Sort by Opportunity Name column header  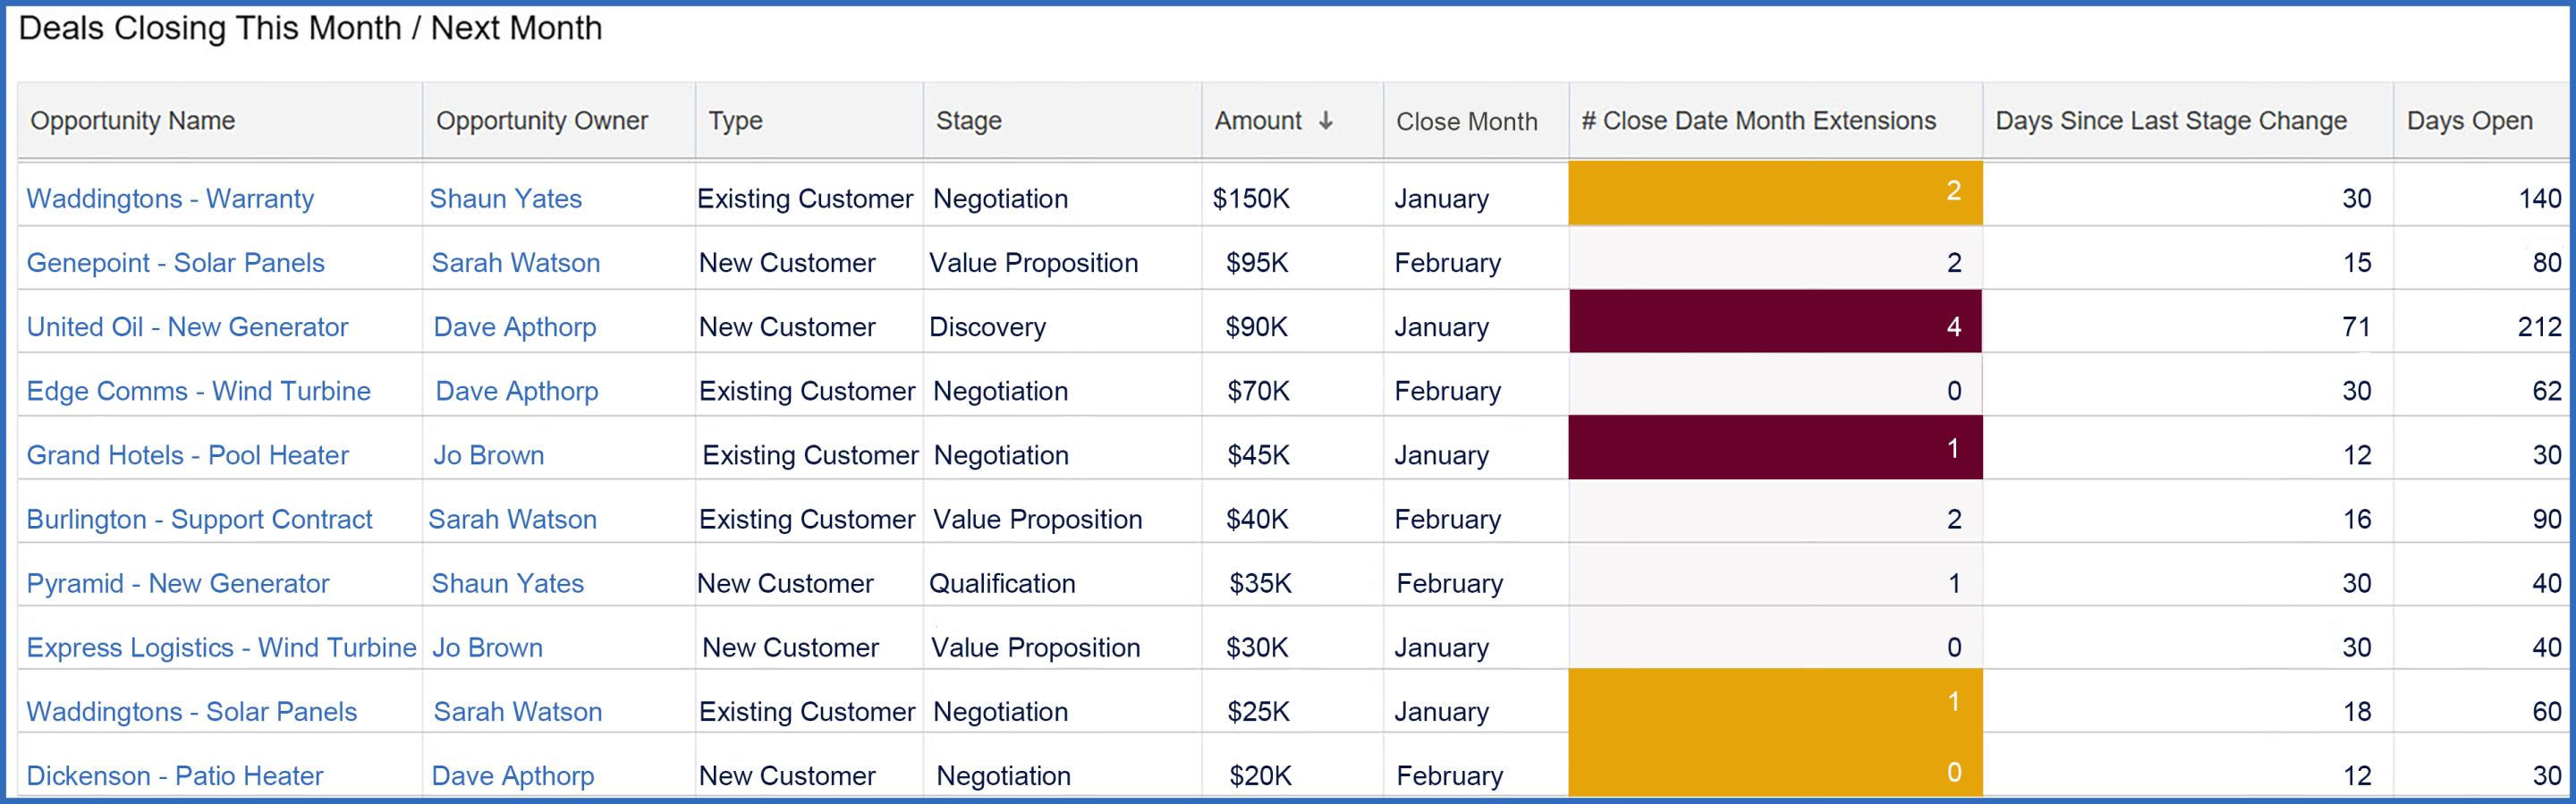coord(132,121)
